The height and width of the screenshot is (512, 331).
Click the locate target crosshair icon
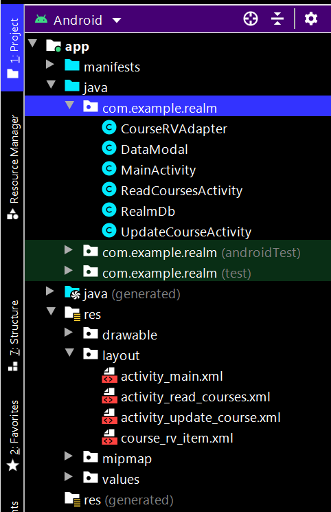pos(251,19)
